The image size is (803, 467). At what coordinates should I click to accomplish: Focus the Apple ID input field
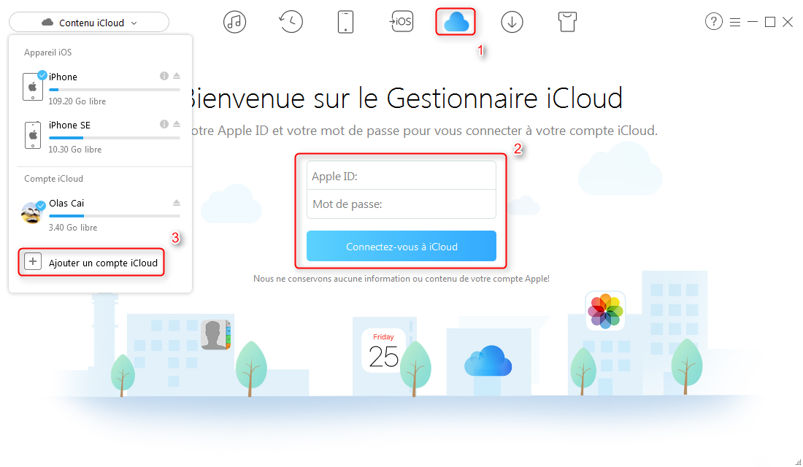click(x=401, y=176)
